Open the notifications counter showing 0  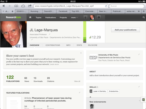coord(85,17)
